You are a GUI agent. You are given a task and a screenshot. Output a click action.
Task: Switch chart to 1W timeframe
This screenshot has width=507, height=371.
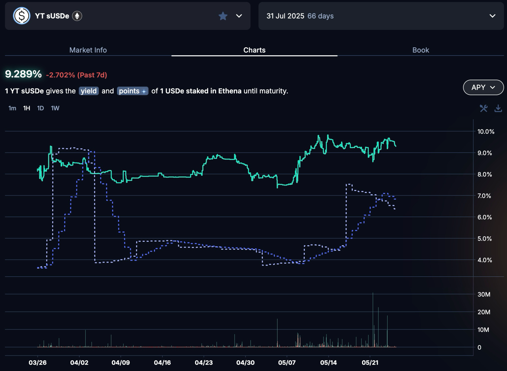[x=55, y=108]
